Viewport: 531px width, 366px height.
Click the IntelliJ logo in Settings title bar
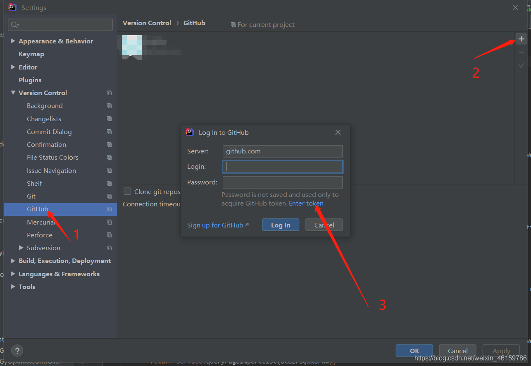[12, 7]
